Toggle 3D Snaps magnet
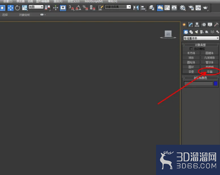The image size is (220, 175). point(71,8)
